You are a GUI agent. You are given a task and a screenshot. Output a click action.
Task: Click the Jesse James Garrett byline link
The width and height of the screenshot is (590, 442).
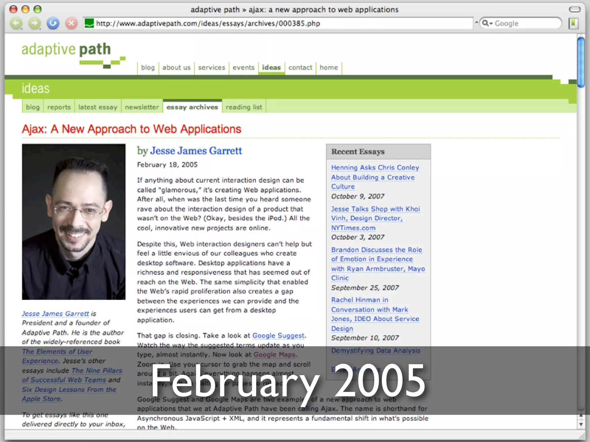(x=196, y=151)
